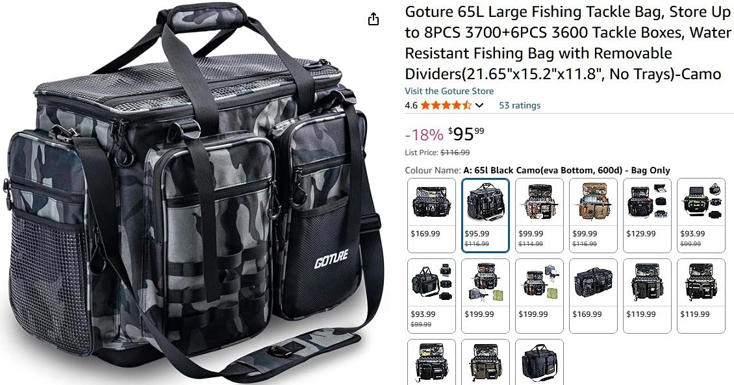Select second-row $93.99 bag variant
The width and height of the screenshot is (734, 385).
coord(431,295)
